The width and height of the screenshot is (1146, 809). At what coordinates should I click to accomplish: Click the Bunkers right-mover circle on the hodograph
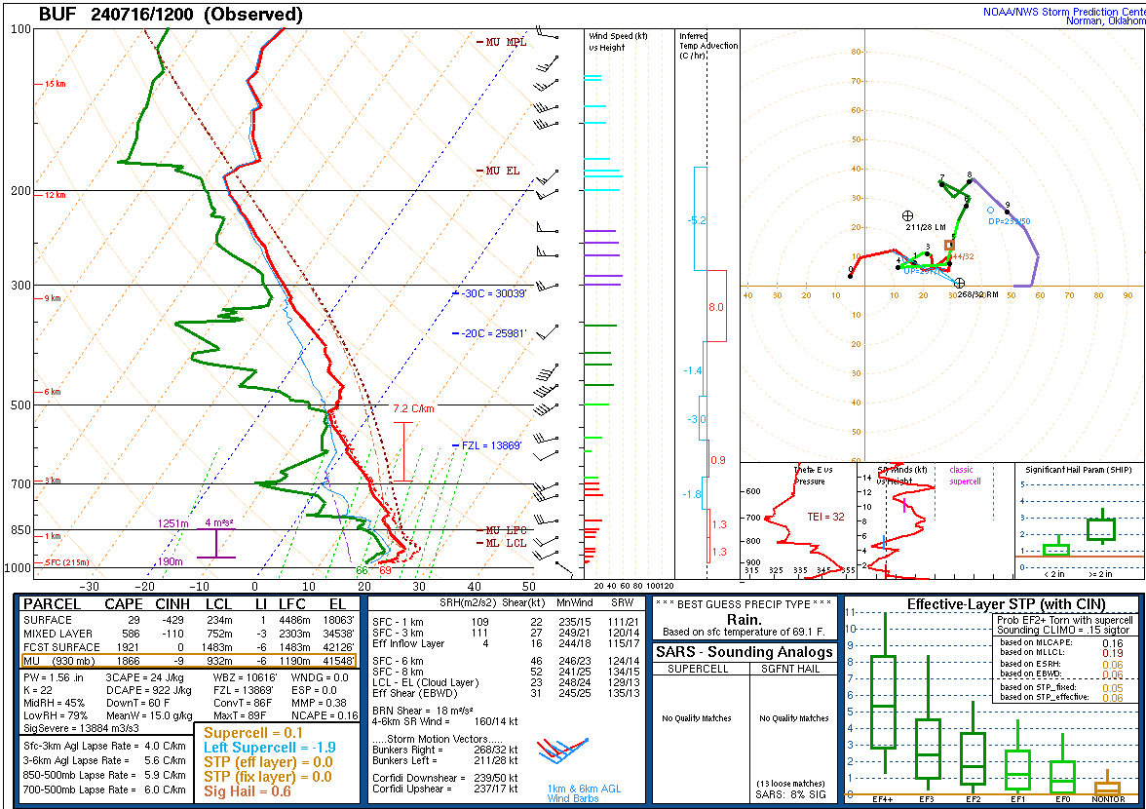[x=960, y=283]
